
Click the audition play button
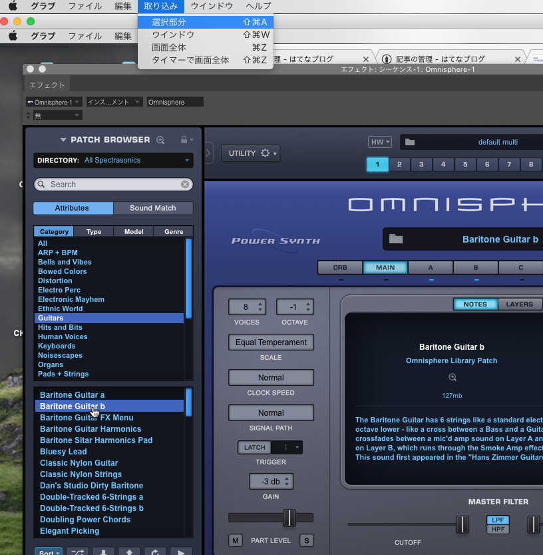[x=181, y=552]
